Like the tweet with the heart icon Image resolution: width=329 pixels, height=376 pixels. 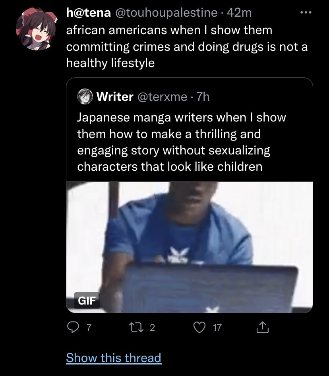pyautogui.click(x=199, y=327)
